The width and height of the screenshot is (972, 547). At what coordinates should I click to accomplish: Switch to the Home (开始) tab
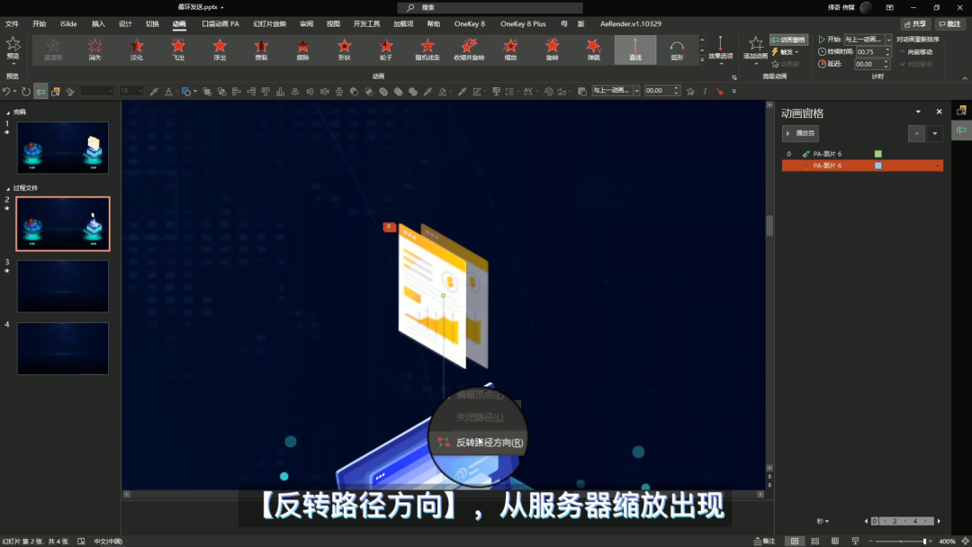(39, 23)
